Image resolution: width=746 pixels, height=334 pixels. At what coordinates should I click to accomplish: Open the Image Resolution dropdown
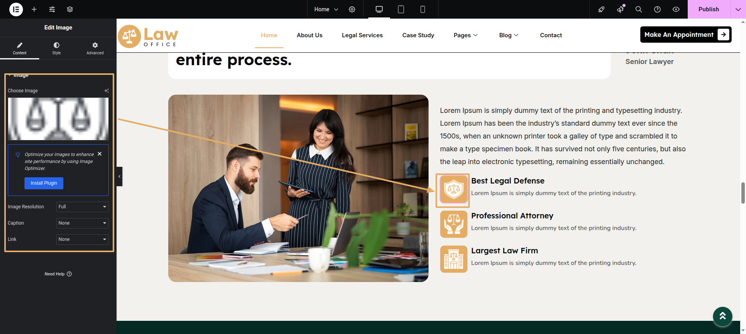82,207
